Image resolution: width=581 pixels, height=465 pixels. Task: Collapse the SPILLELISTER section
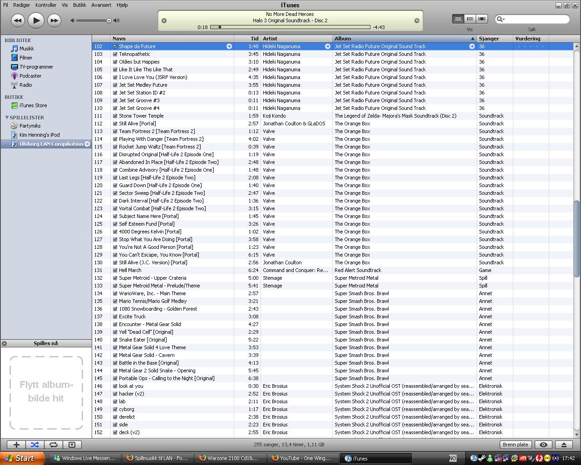coord(7,117)
